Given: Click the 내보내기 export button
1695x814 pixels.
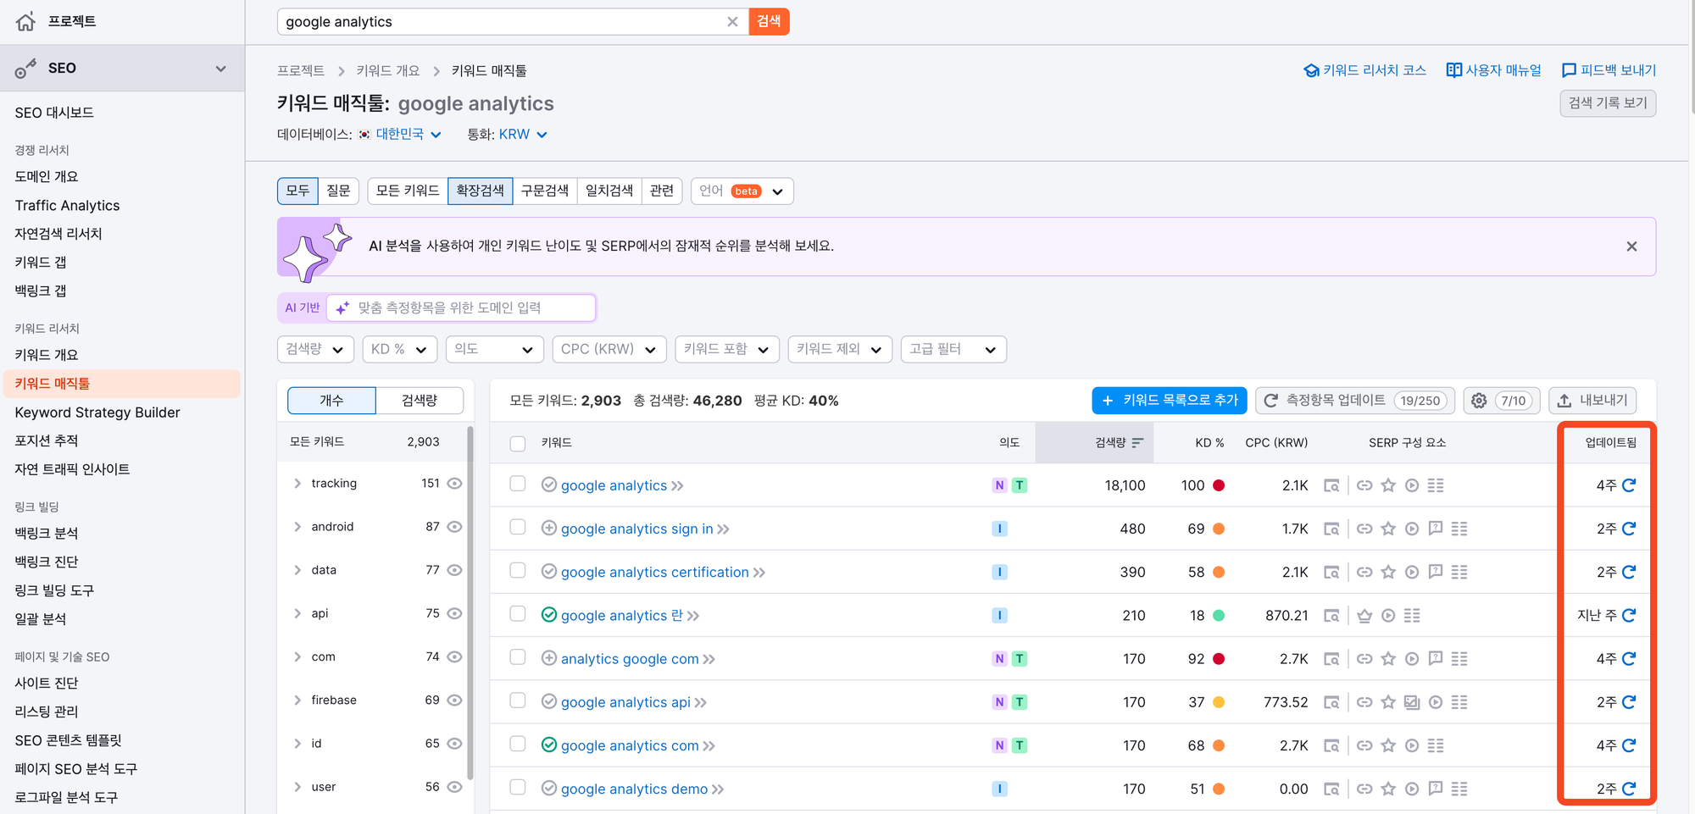Looking at the screenshot, I should [1592, 401].
